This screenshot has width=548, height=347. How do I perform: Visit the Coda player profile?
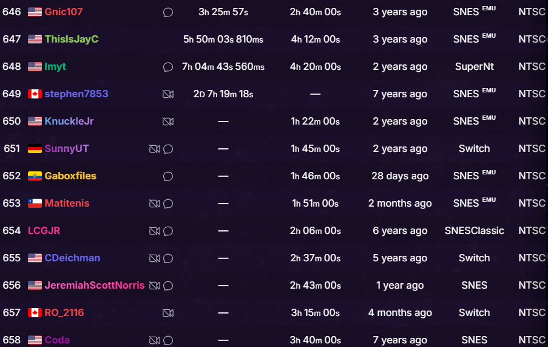tap(57, 340)
